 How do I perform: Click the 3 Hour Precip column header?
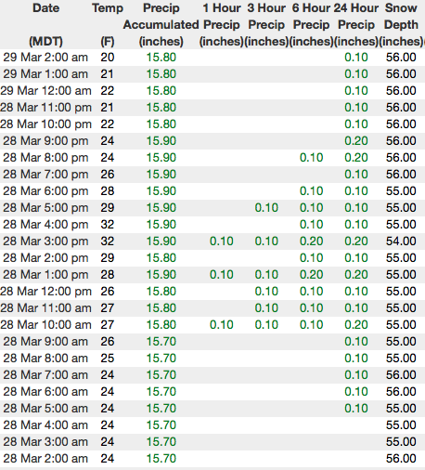[x=266, y=24]
